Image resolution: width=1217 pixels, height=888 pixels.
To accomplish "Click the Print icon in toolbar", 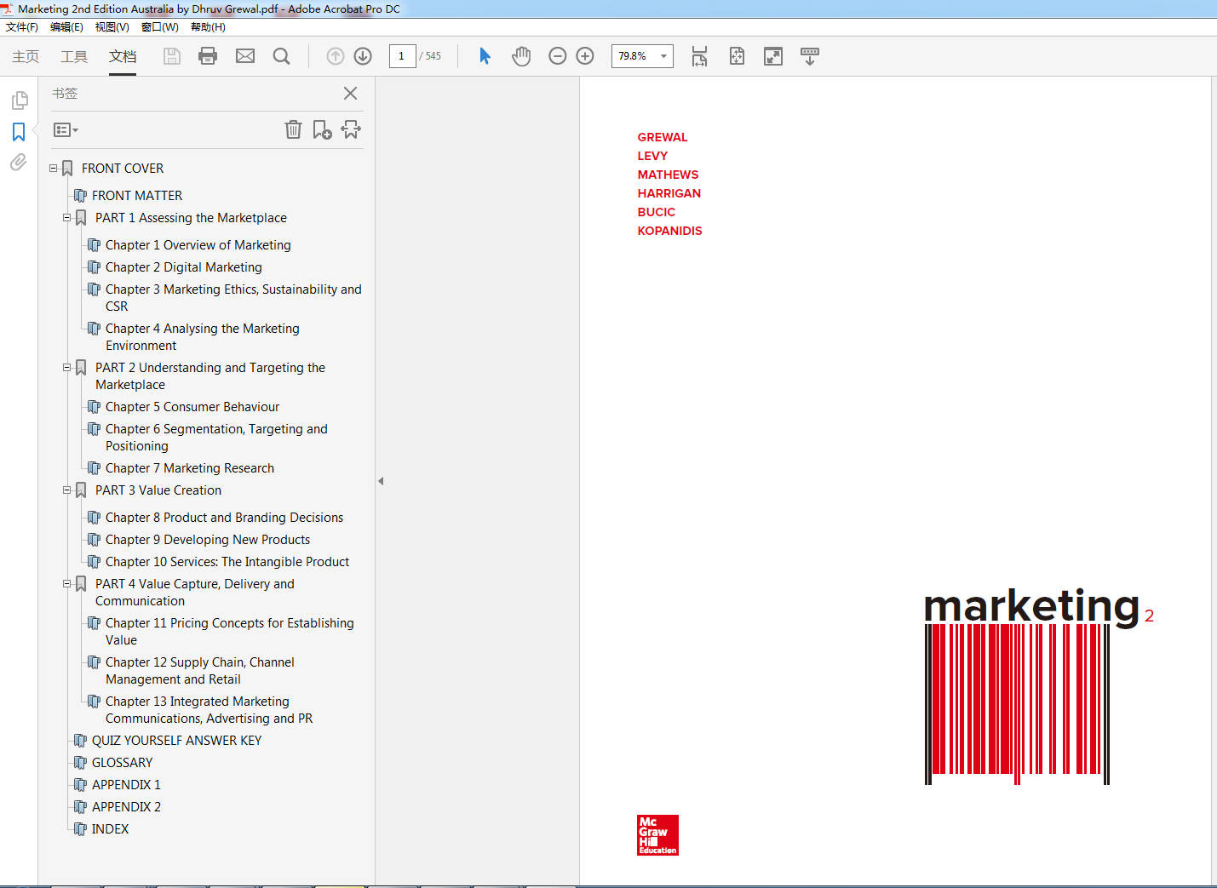I will pyautogui.click(x=208, y=56).
